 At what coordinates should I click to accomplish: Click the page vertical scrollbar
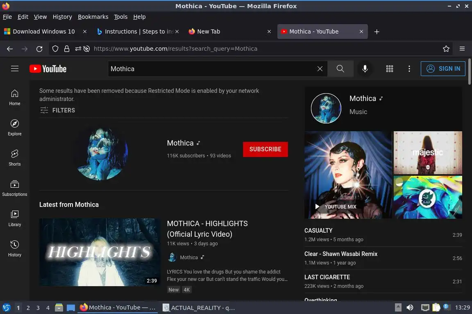click(469, 72)
